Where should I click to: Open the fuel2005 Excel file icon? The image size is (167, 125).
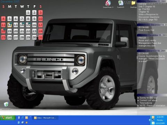tap(121, 4)
